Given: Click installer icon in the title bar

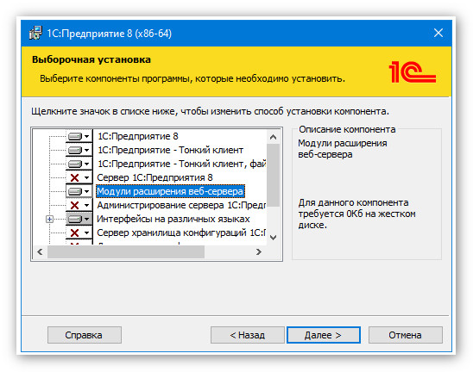Looking at the screenshot, I should (35, 33).
